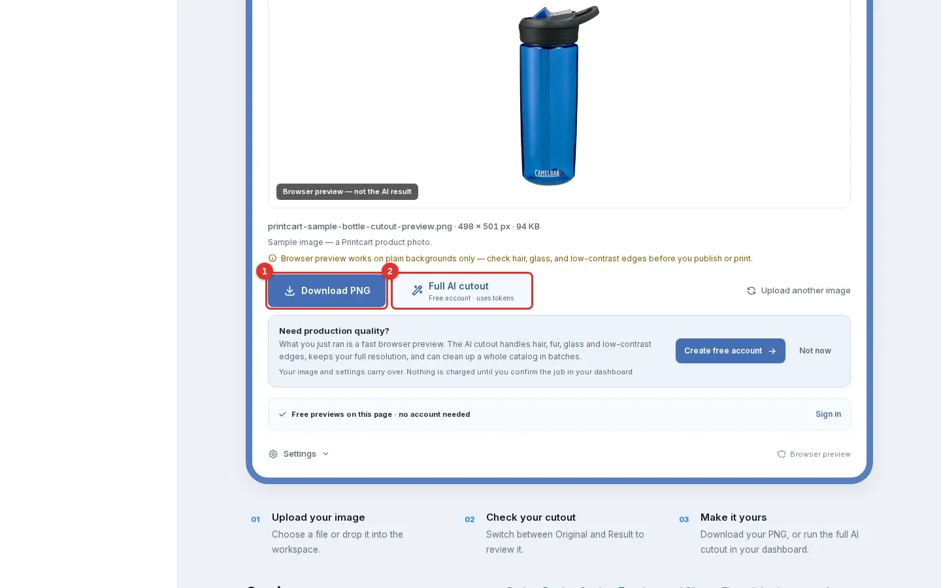
Task: Click the Settings gear icon
Action: (273, 454)
